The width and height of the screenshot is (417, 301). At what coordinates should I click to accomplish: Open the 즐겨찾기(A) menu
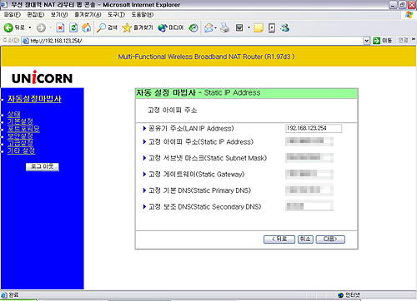[88, 14]
